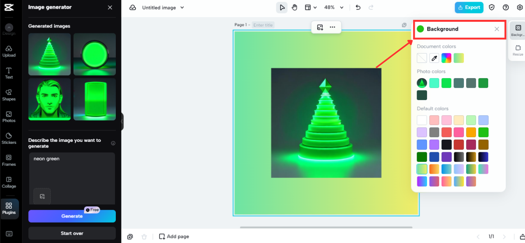Click the undo arrow
Image resolution: width=525 pixels, height=243 pixels.
[x=358, y=7]
